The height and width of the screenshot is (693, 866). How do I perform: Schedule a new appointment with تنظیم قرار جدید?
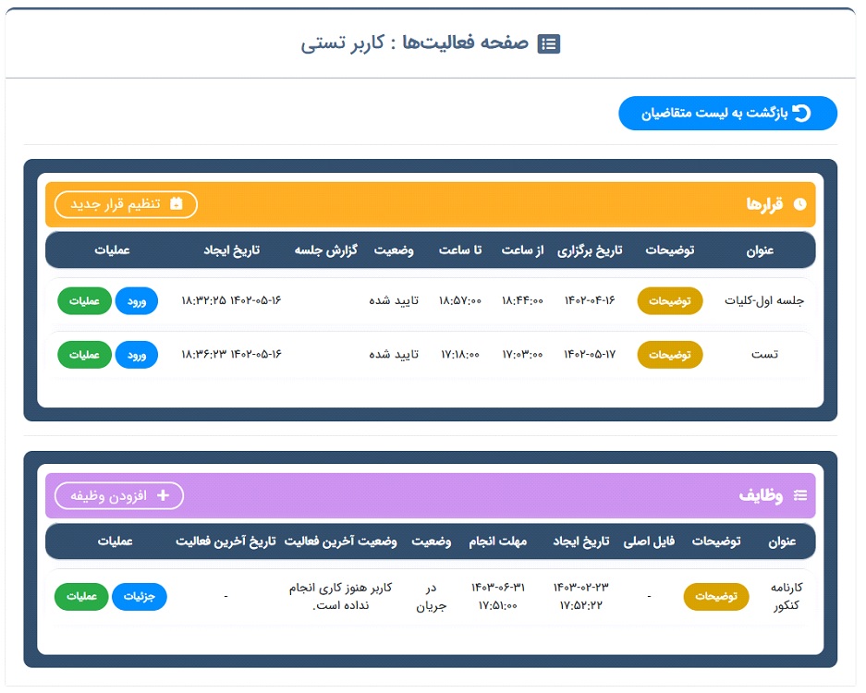pyautogui.click(x=126, y=204)
